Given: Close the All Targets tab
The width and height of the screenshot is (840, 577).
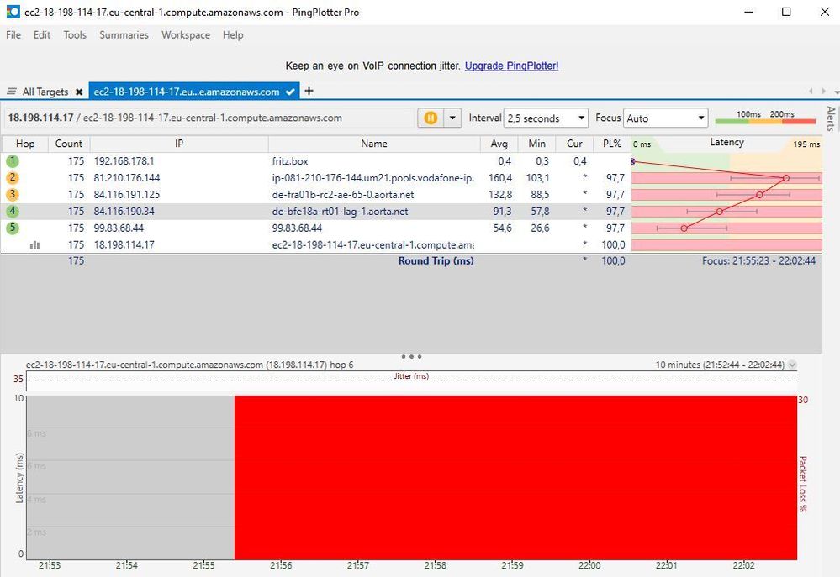Looking at the screenshot, I should coord(79,92).
